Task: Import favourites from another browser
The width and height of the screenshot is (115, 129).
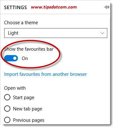Action: (45, 74)
